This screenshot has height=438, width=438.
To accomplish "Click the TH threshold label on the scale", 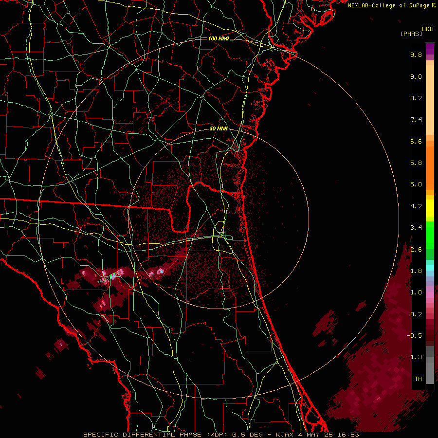I will click(x=418, y=379).
